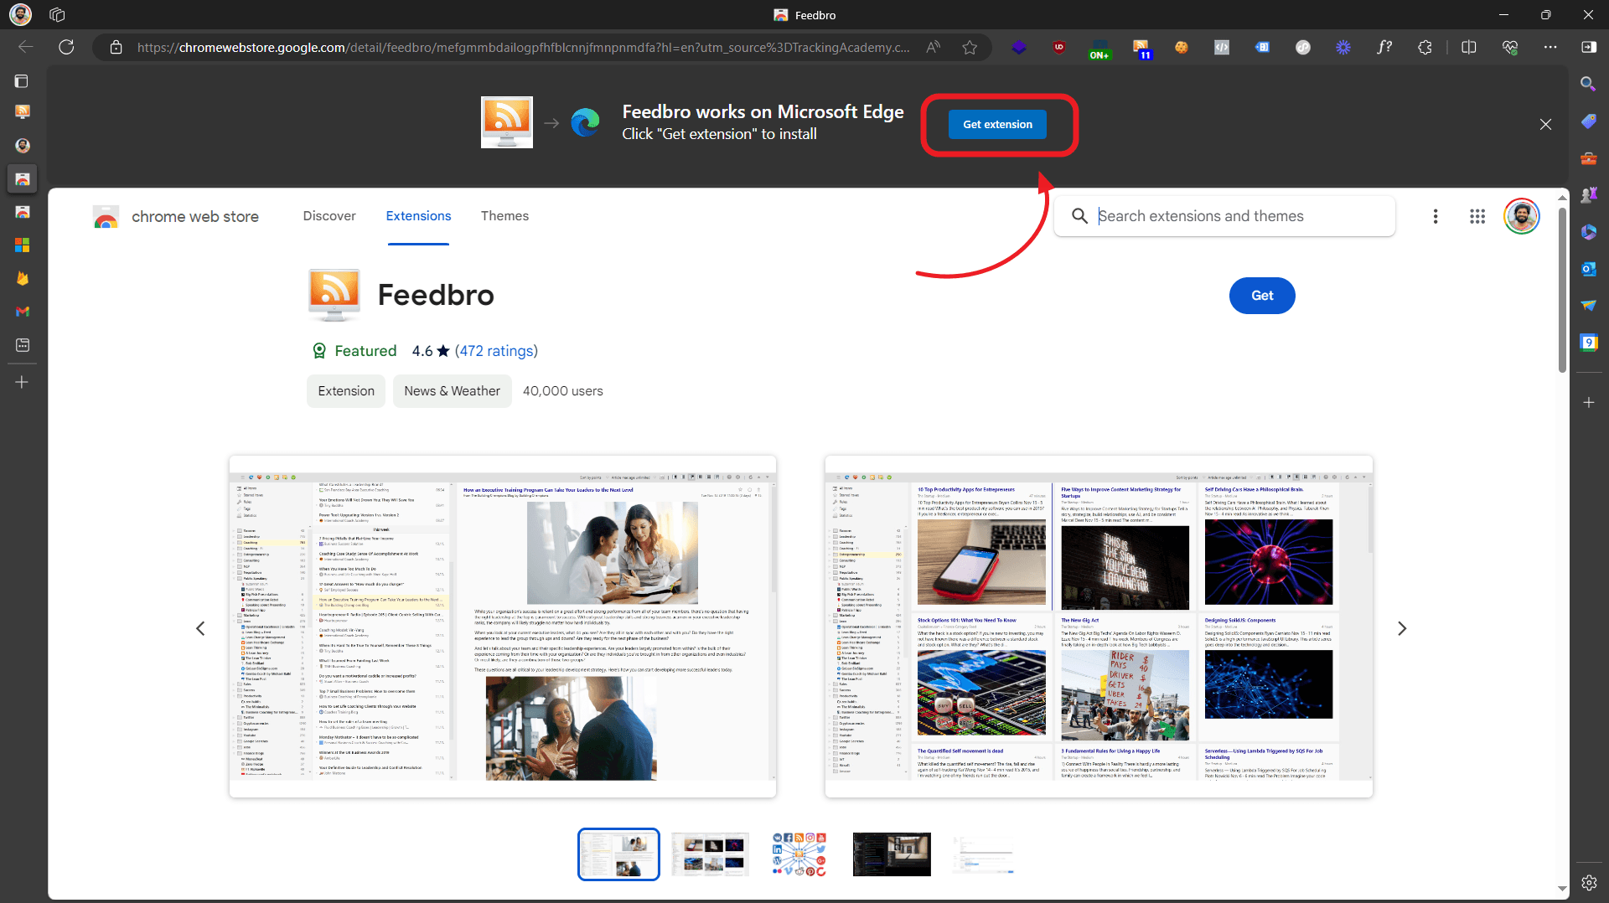Open the Feedbro extension icon with badge 11
The image size is (1609, 903).
tap(1141, 48)
